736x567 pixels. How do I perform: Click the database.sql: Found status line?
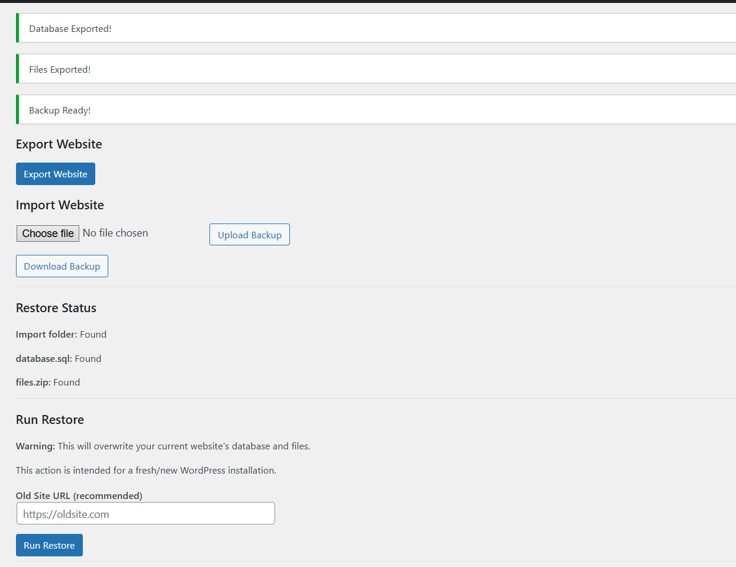[58, 358]
